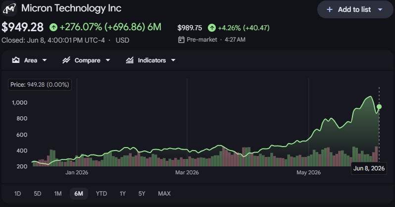Click the May 2026 axis label
395x207 pixels.
308,172
